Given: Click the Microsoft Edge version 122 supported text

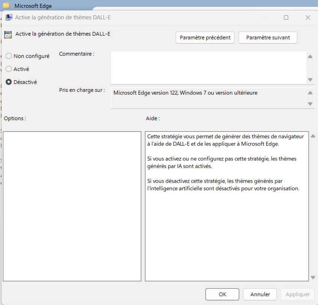Looking at the screenshot, I should tap(185, 93).
